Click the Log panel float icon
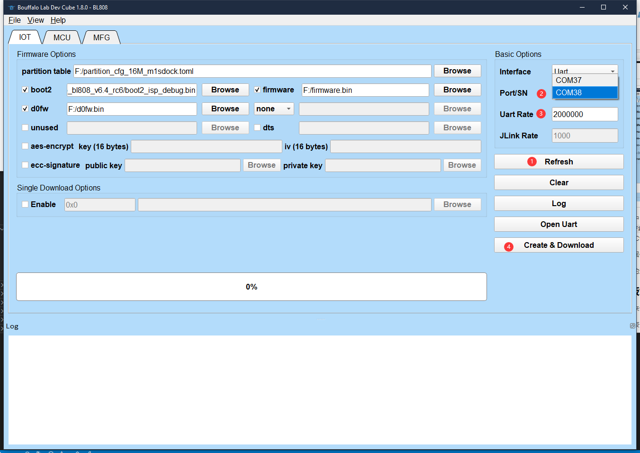This screenshot has width=640, height=453. 632,326
